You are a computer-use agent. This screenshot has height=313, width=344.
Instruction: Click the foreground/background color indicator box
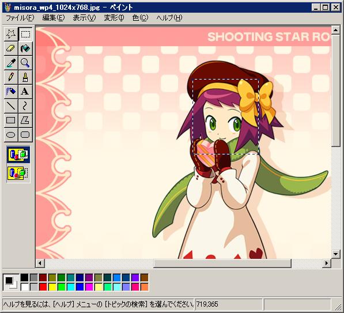[x=11, y=282]
